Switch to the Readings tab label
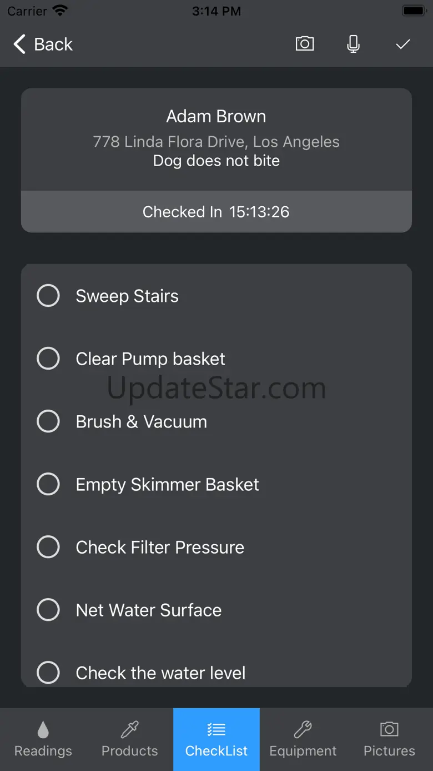Viewport: 433px width, 771px height. click(x=43, y=751)
